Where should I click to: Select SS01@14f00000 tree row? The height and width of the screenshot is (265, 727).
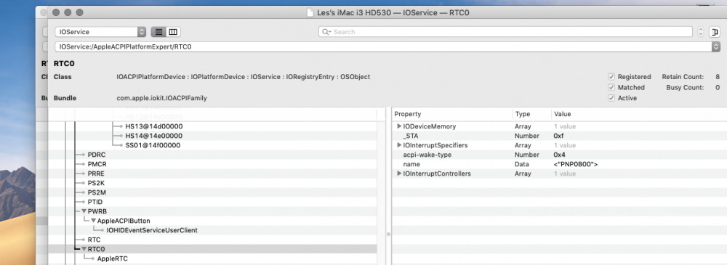(153, 145)
